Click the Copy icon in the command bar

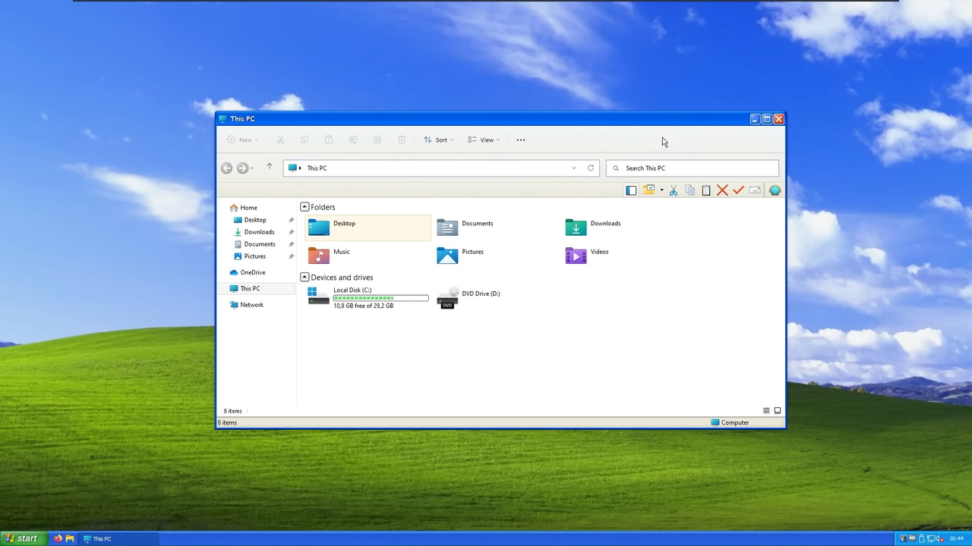[x=305, y=140]
